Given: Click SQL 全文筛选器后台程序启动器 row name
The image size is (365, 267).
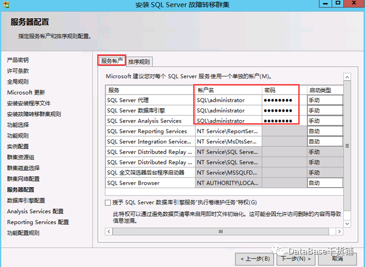Looking at the screenshot, I should (150, 173).
